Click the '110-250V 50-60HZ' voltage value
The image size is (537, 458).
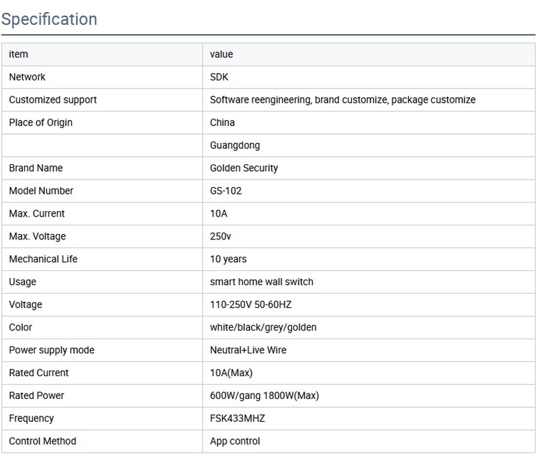pyautogui.click(x=250, y=305)
